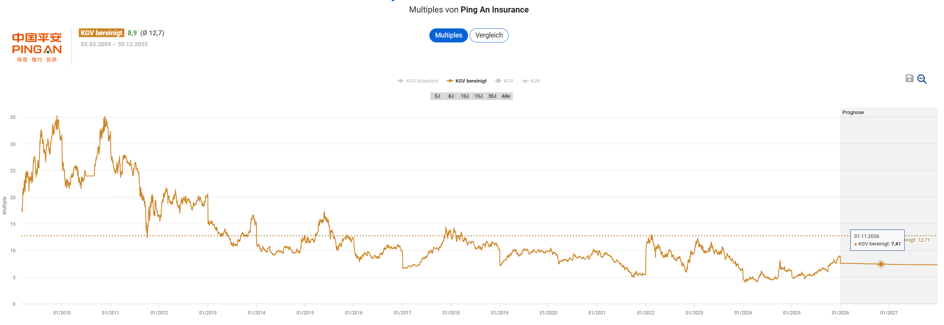Click the Prognose label in the chart
The height and width of the screenshot is (325, 944).
(853, 112)
